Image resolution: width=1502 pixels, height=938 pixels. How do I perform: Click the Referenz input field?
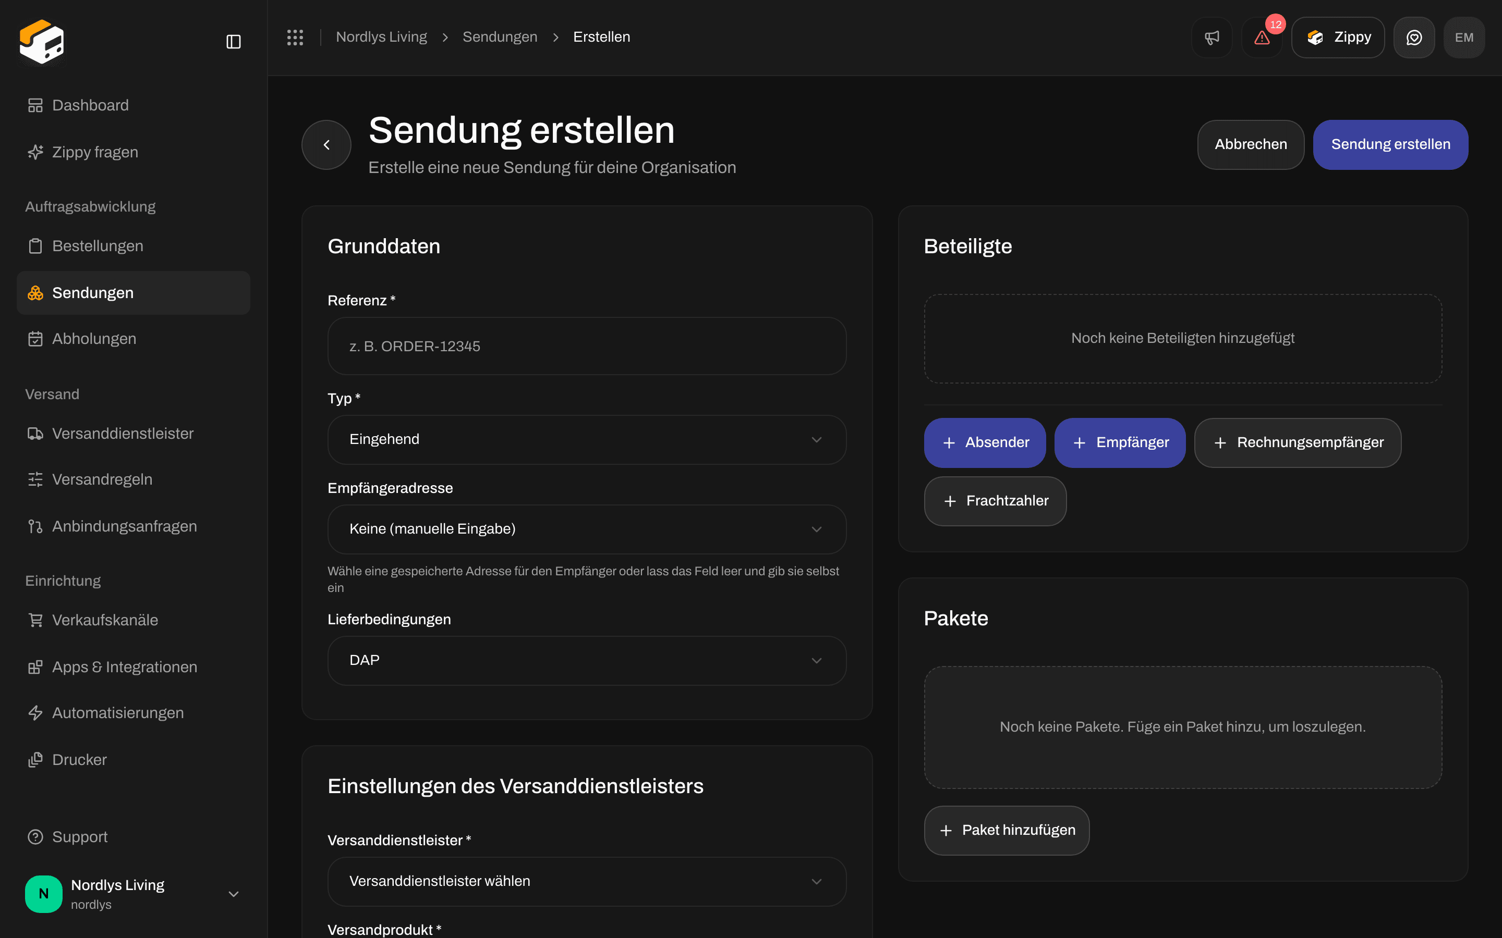click(587, 346)
